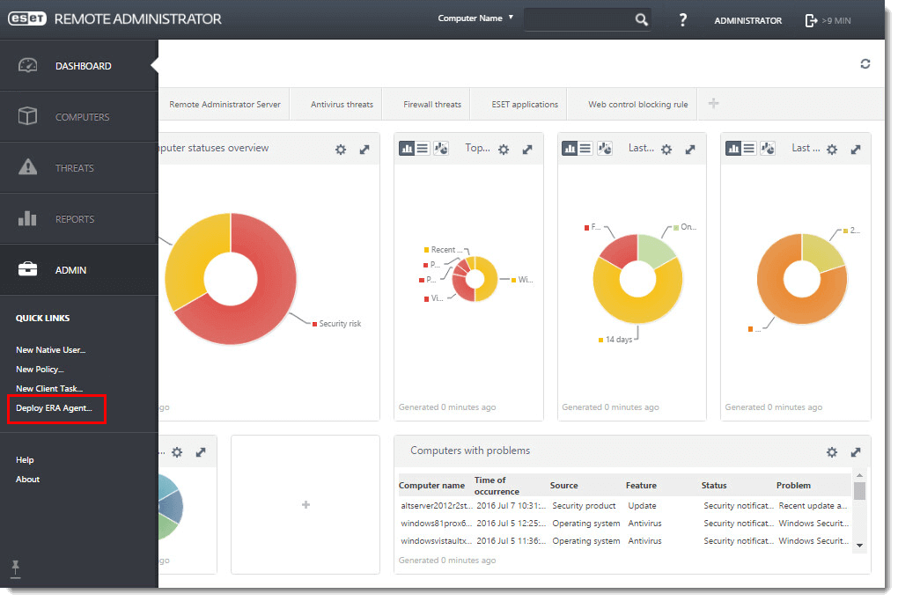Go to Threats section in sidebar
This screenshot has width=898, height=601.
click(x=79, y=168)
